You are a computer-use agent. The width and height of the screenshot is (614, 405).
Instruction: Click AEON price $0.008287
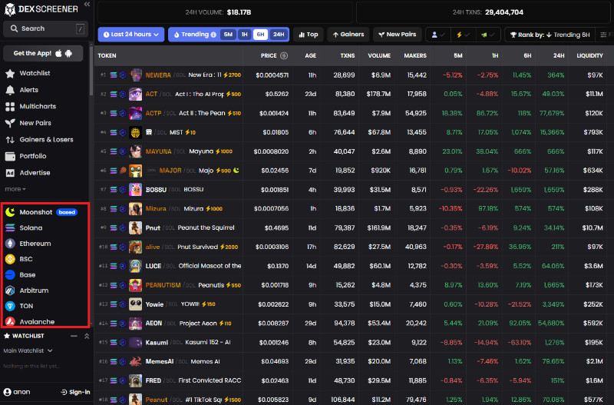point(273,324)
